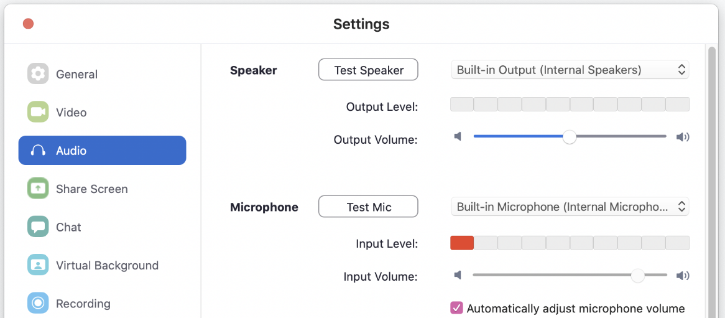725x318 pixels.
Task: Click the loud speaker icon beside Output Volume
Action: [683, 136]
